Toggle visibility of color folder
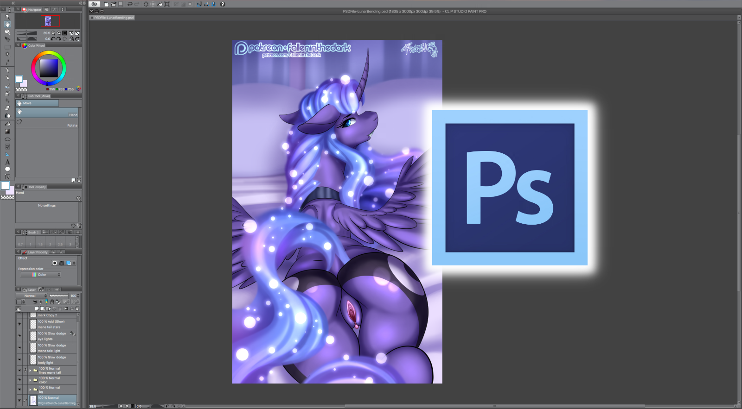 pos(19,380)
